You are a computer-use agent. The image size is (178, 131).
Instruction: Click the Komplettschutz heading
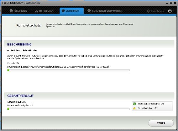(28, 25)
